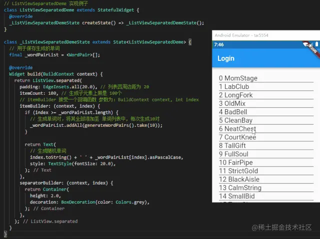Click the 'separatorBuilder: (context, index) {' line
The height and width of the screenshot is (239, 320).
66,183
